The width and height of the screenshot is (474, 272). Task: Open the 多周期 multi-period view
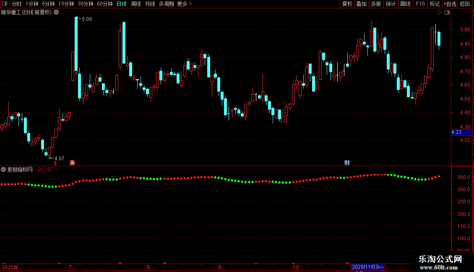[166, 4]
